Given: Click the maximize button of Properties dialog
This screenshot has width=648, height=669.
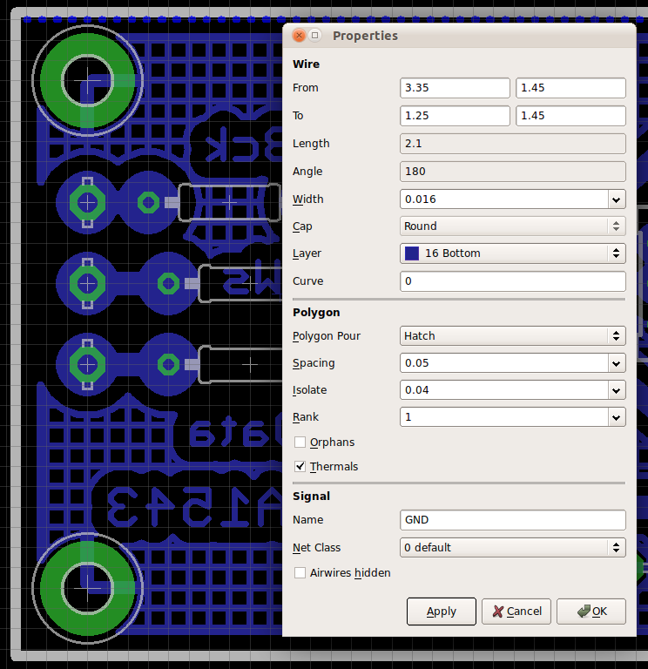Looking at the screenshot, I should 314,36.
